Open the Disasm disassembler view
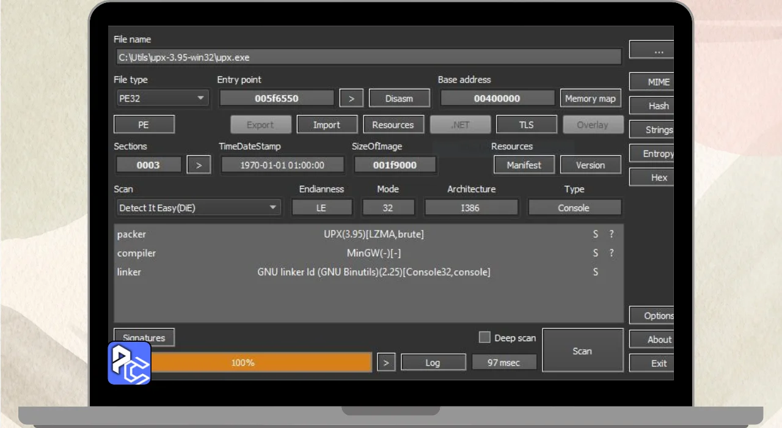Viewport: 782px width, 428px height. (x=399, y=98)
